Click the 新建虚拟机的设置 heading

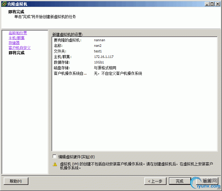pos(68,35)
